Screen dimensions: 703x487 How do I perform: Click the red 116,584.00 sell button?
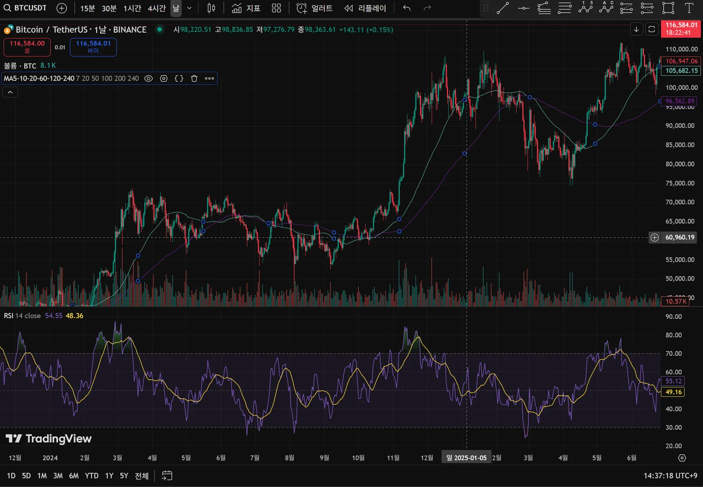[27, 47]
